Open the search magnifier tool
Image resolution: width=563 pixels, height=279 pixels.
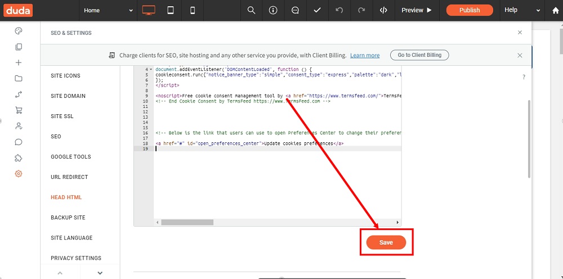coord(251,10)
